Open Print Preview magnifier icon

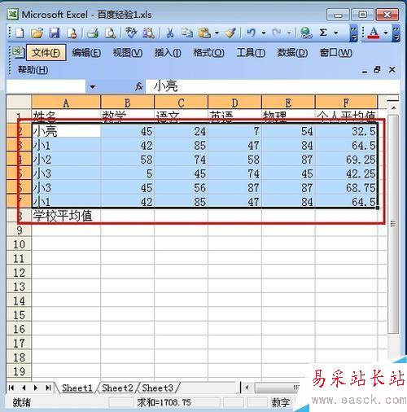point(111,33)
